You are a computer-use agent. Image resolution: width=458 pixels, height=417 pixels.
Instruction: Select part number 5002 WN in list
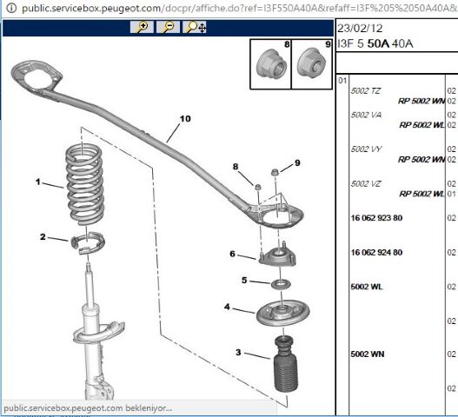[x=368, y=354]
